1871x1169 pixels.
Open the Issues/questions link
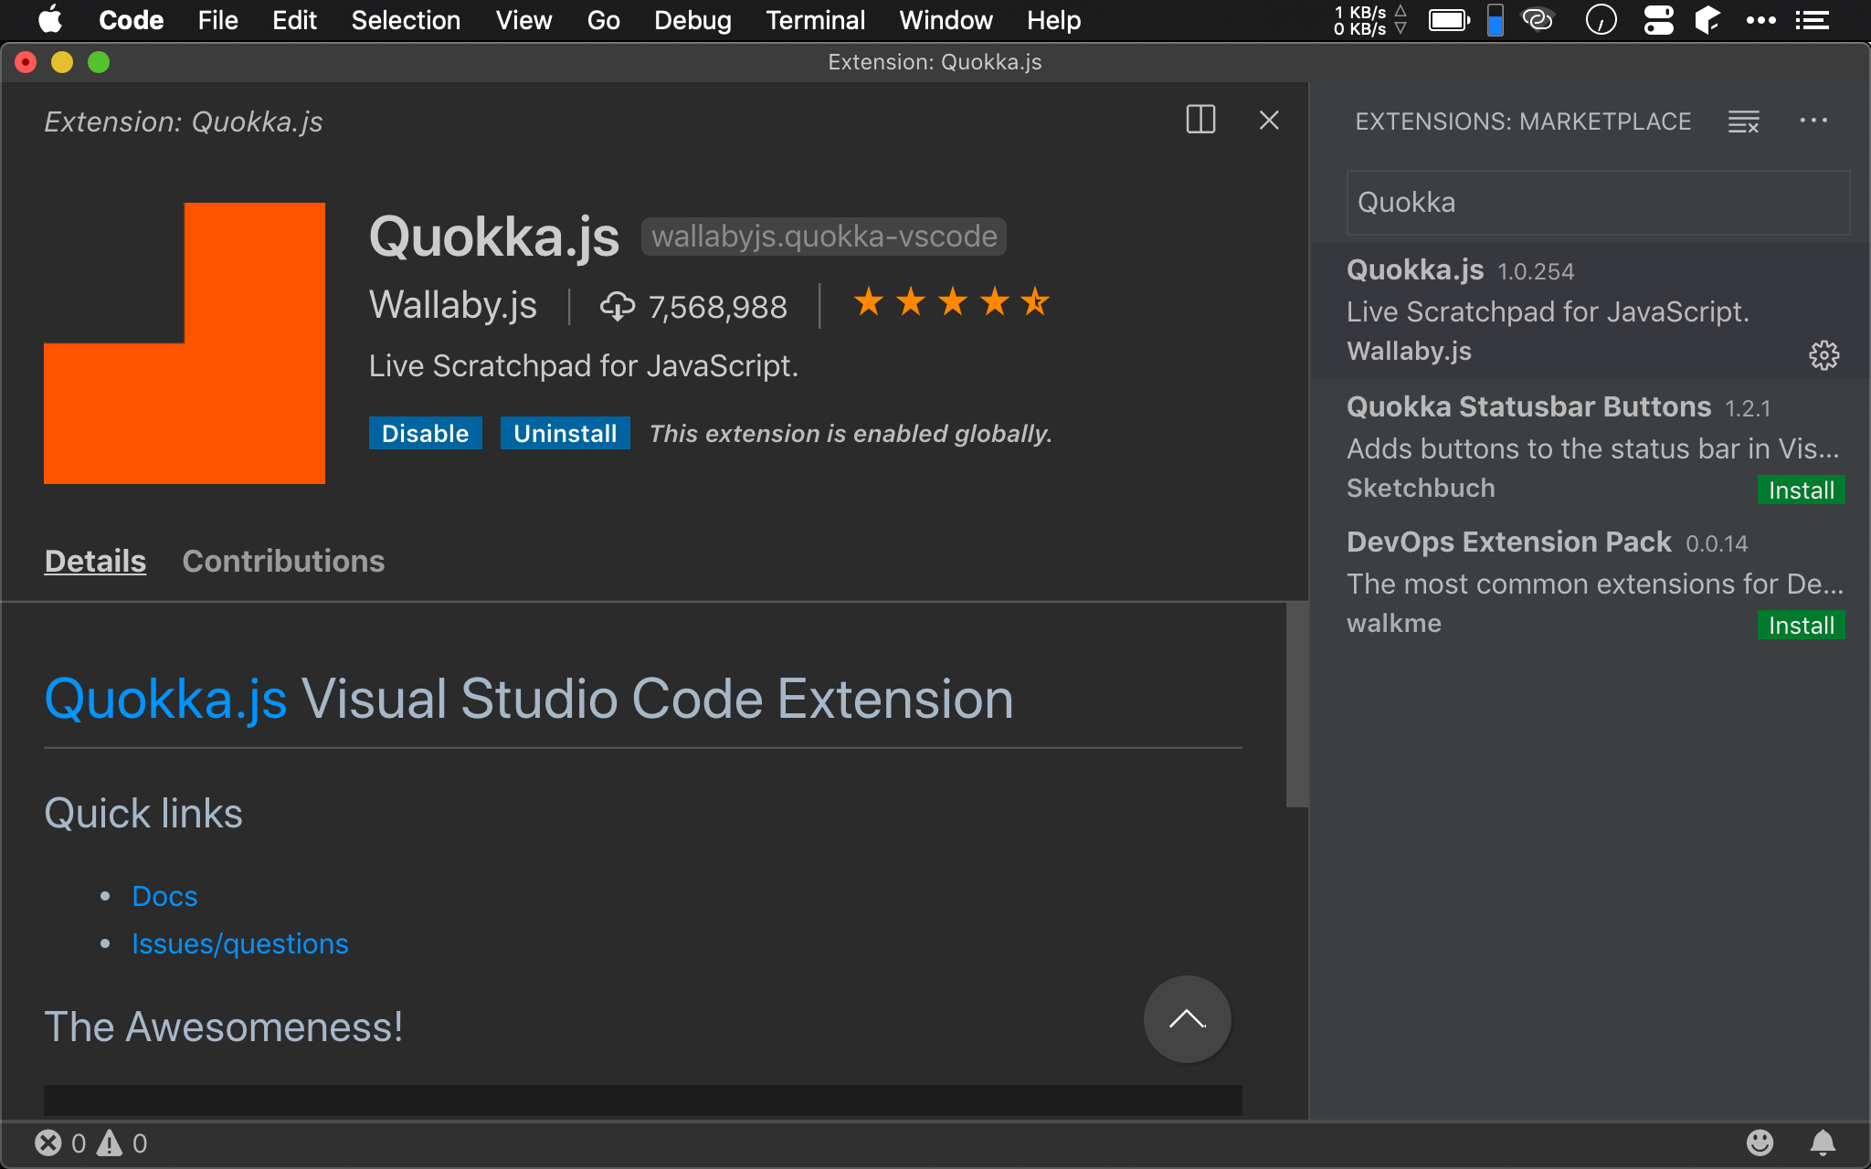tap(239, 943)
